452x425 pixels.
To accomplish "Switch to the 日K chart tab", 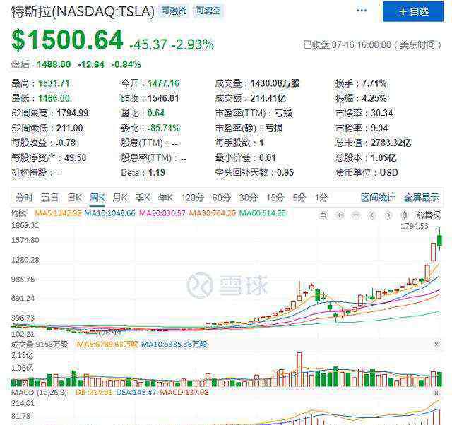I will tap(74, 198).
